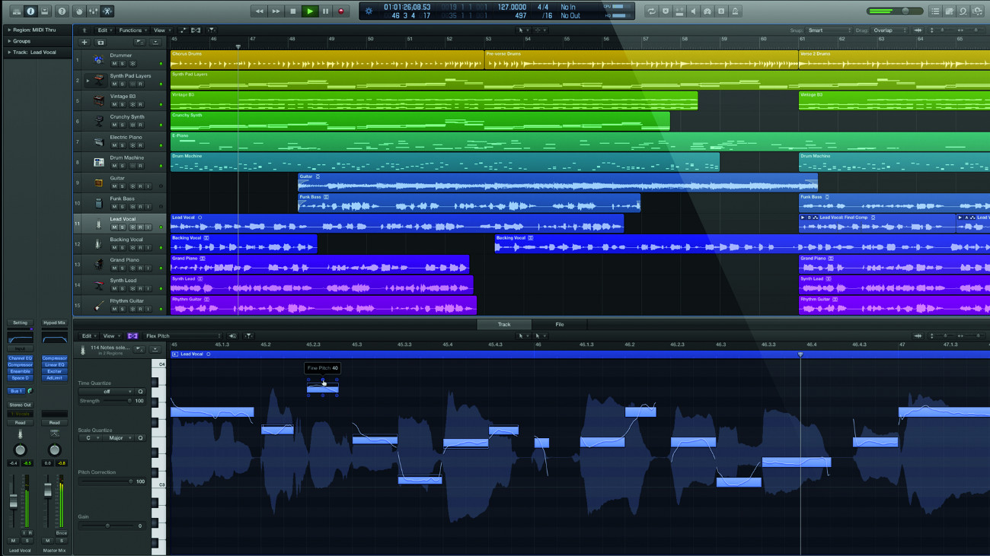The height and width of the screenshot is (556, 990).
Task: Enable Flex in the editor toolbar
Action: [133, 335]
